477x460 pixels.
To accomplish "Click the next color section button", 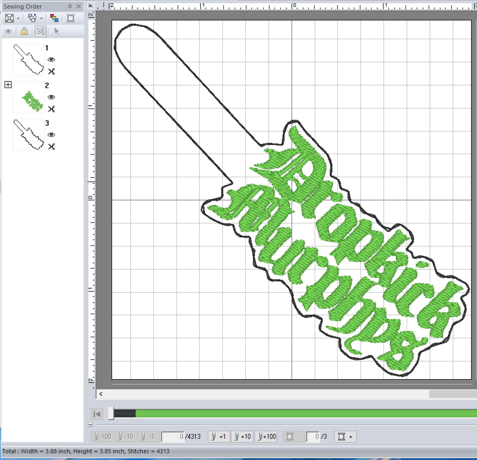I will 345,437.
